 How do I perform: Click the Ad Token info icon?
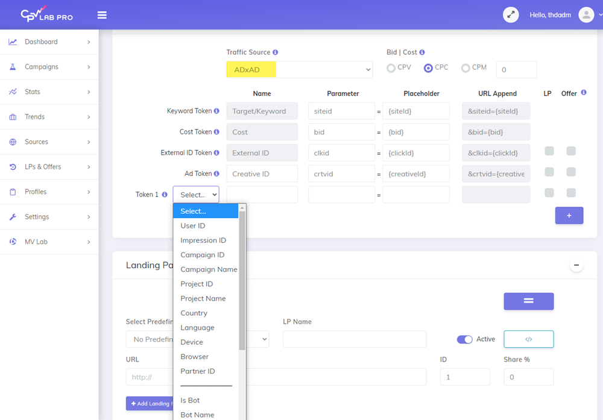point(216,174)
